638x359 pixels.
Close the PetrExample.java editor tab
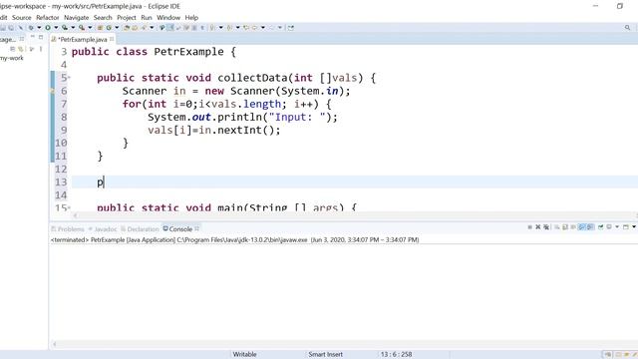pyautogui.click(x=112, y=39)
